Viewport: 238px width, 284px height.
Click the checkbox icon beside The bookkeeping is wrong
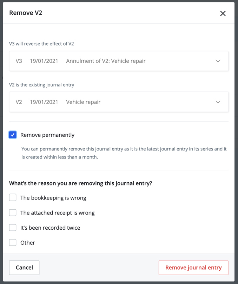(x=13, y=197)
